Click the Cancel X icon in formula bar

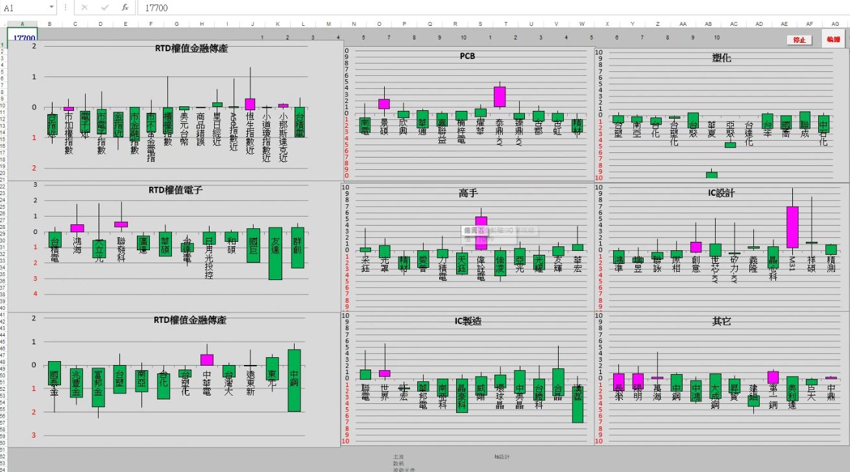pyautogui.click(x=84, y=8)
